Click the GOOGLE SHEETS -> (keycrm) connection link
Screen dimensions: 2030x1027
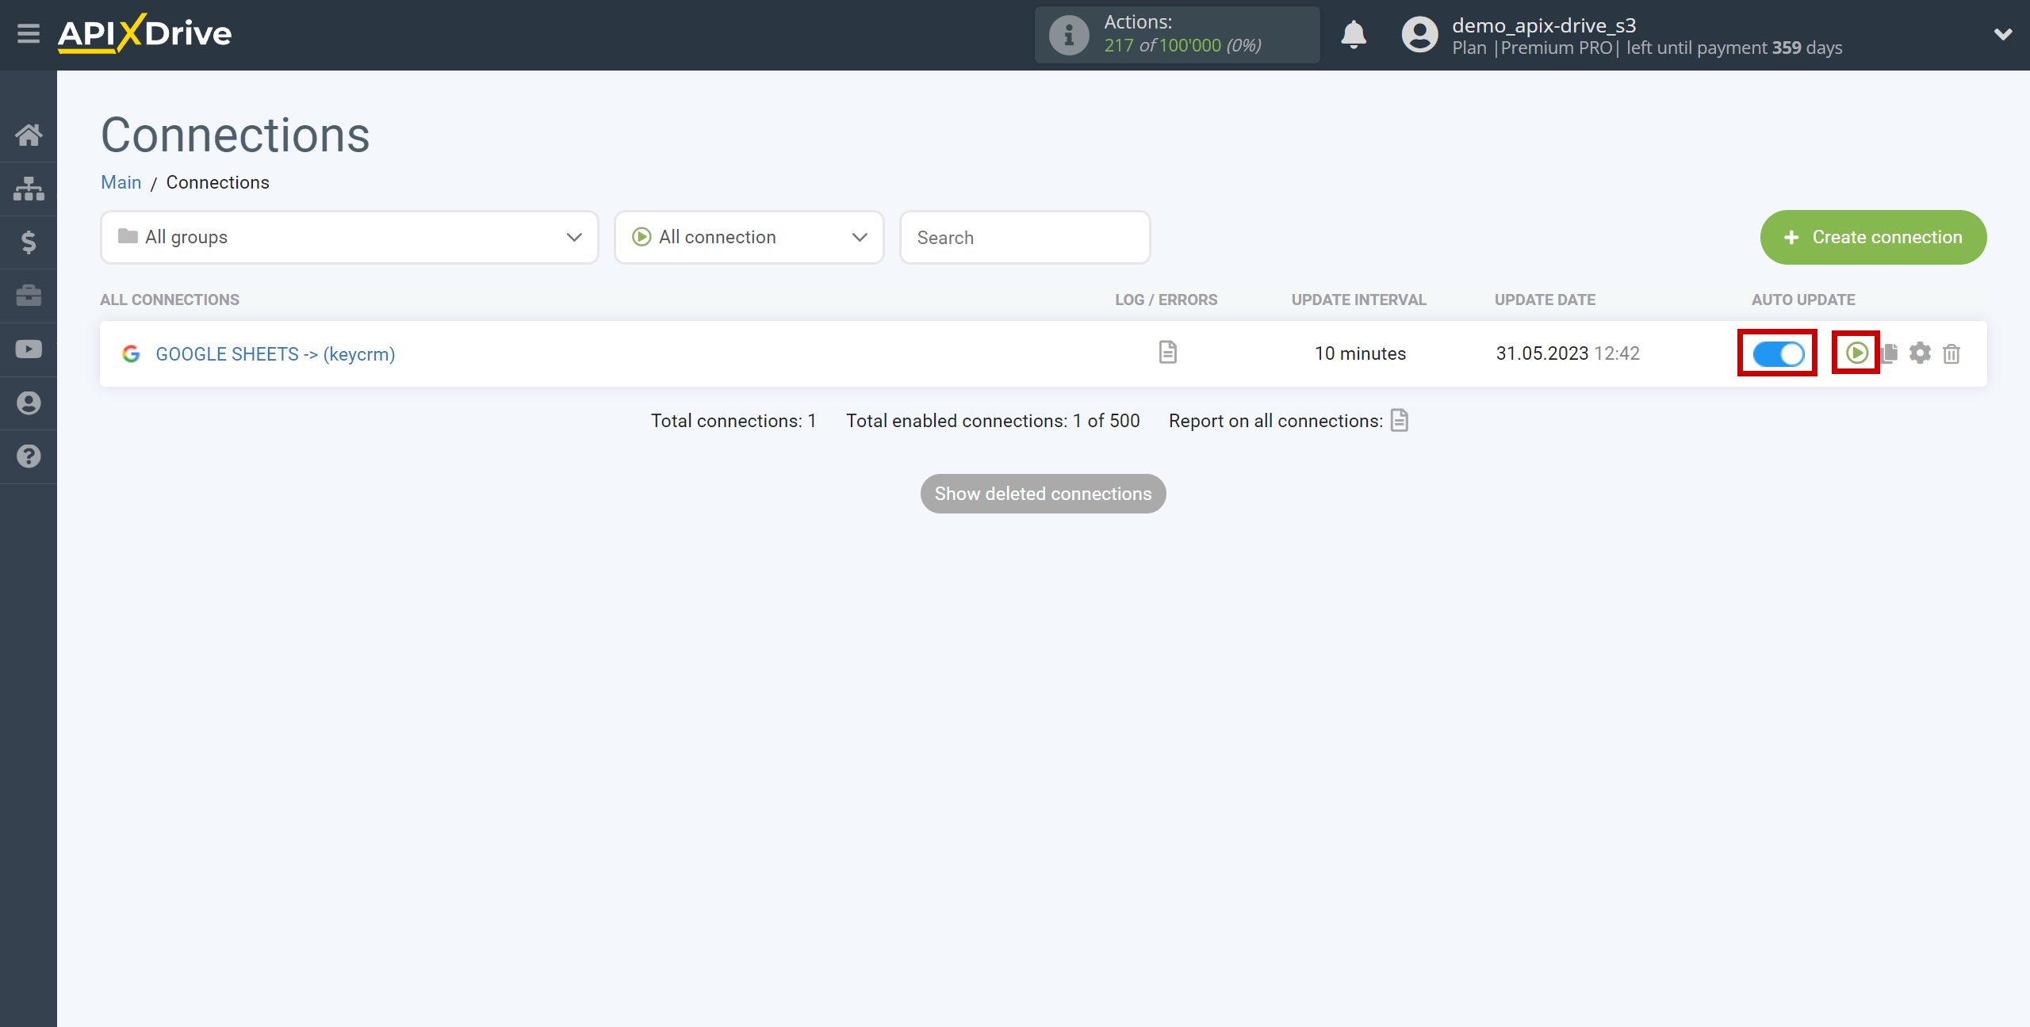click(274, 353)
